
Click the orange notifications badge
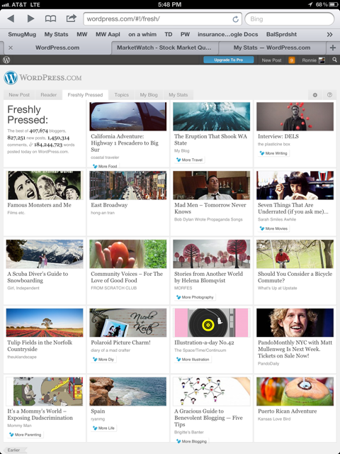coord(291,60)
